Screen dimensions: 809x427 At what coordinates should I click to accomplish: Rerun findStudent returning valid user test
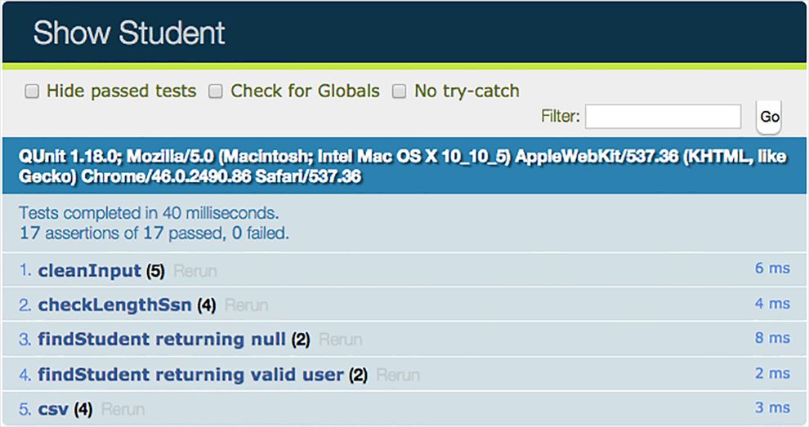pyautogui.click(x=398, y=376)
